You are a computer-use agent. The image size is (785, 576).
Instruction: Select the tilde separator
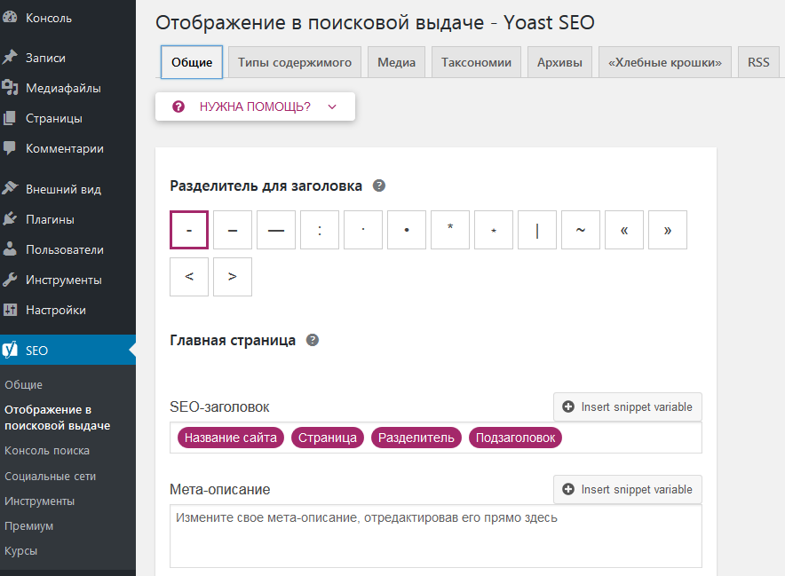pos(581,230)
